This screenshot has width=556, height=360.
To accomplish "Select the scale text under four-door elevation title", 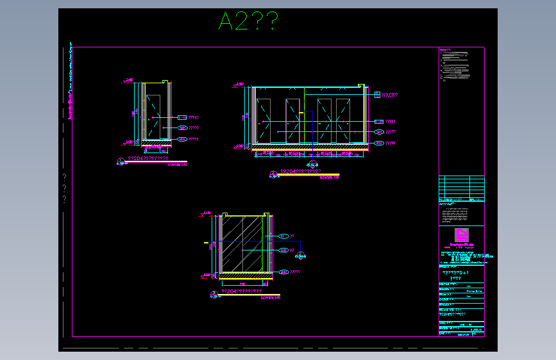I will (x=330, y=177).
